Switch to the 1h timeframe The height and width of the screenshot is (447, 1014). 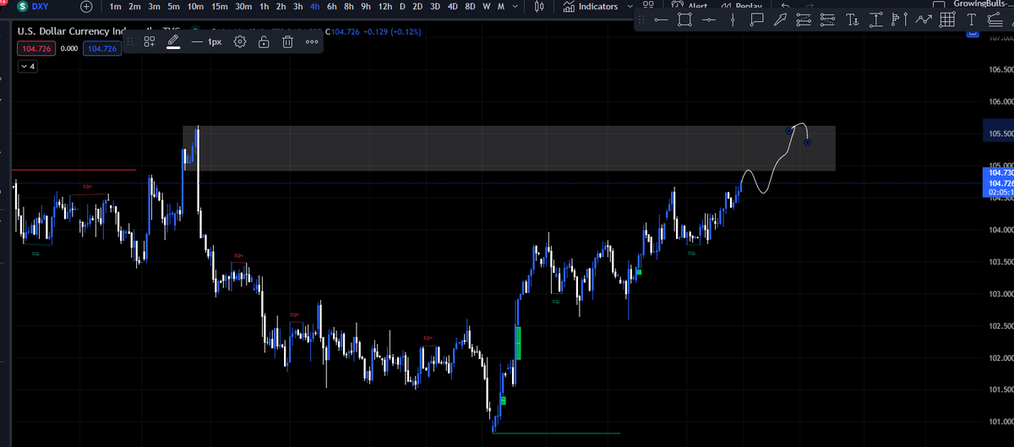point(264,7)
